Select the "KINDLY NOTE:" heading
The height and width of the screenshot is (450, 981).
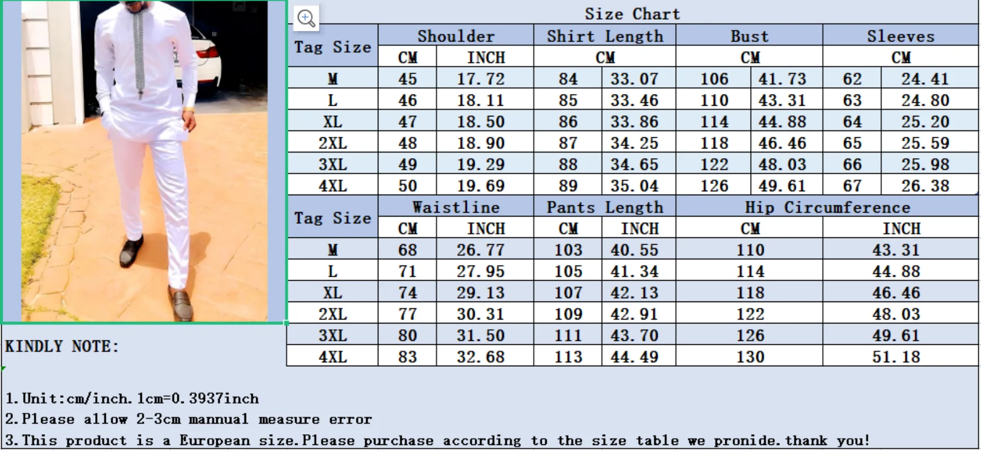[62, 346]
